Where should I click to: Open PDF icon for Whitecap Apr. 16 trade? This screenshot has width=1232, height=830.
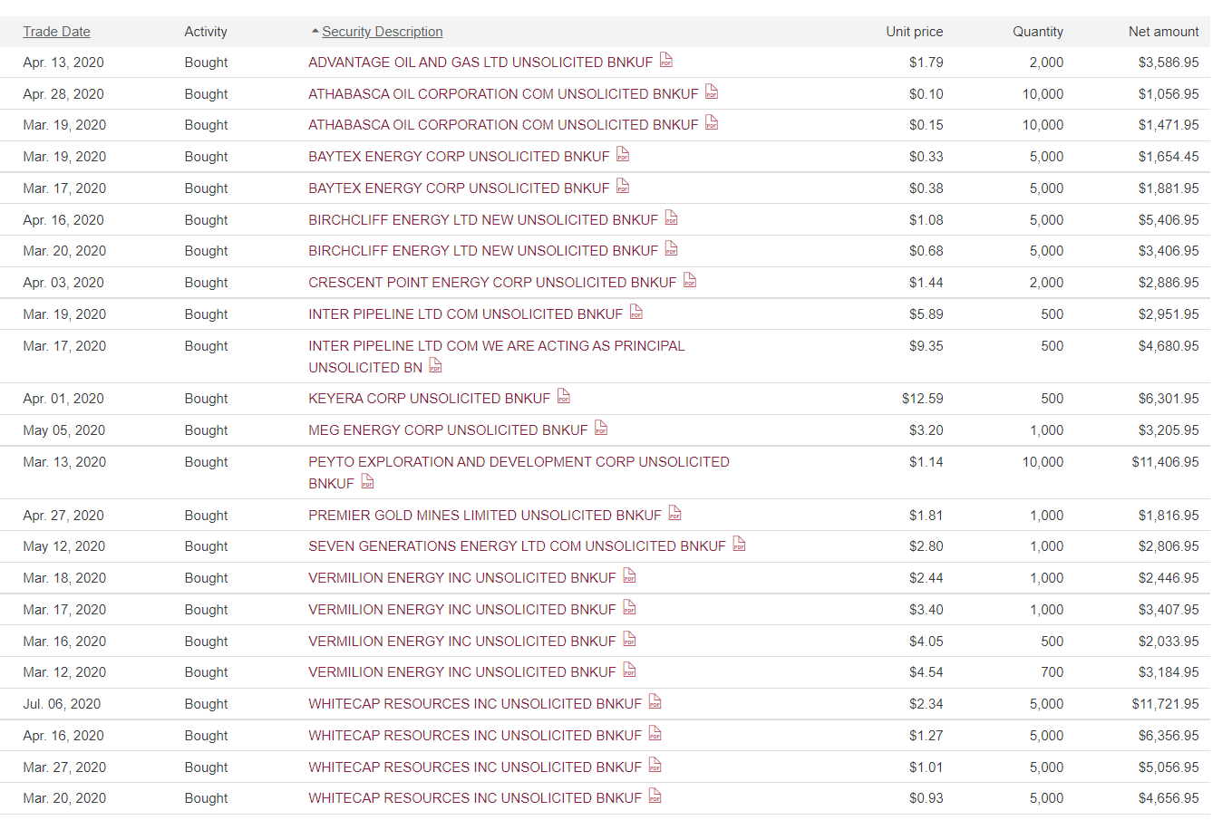655,734
